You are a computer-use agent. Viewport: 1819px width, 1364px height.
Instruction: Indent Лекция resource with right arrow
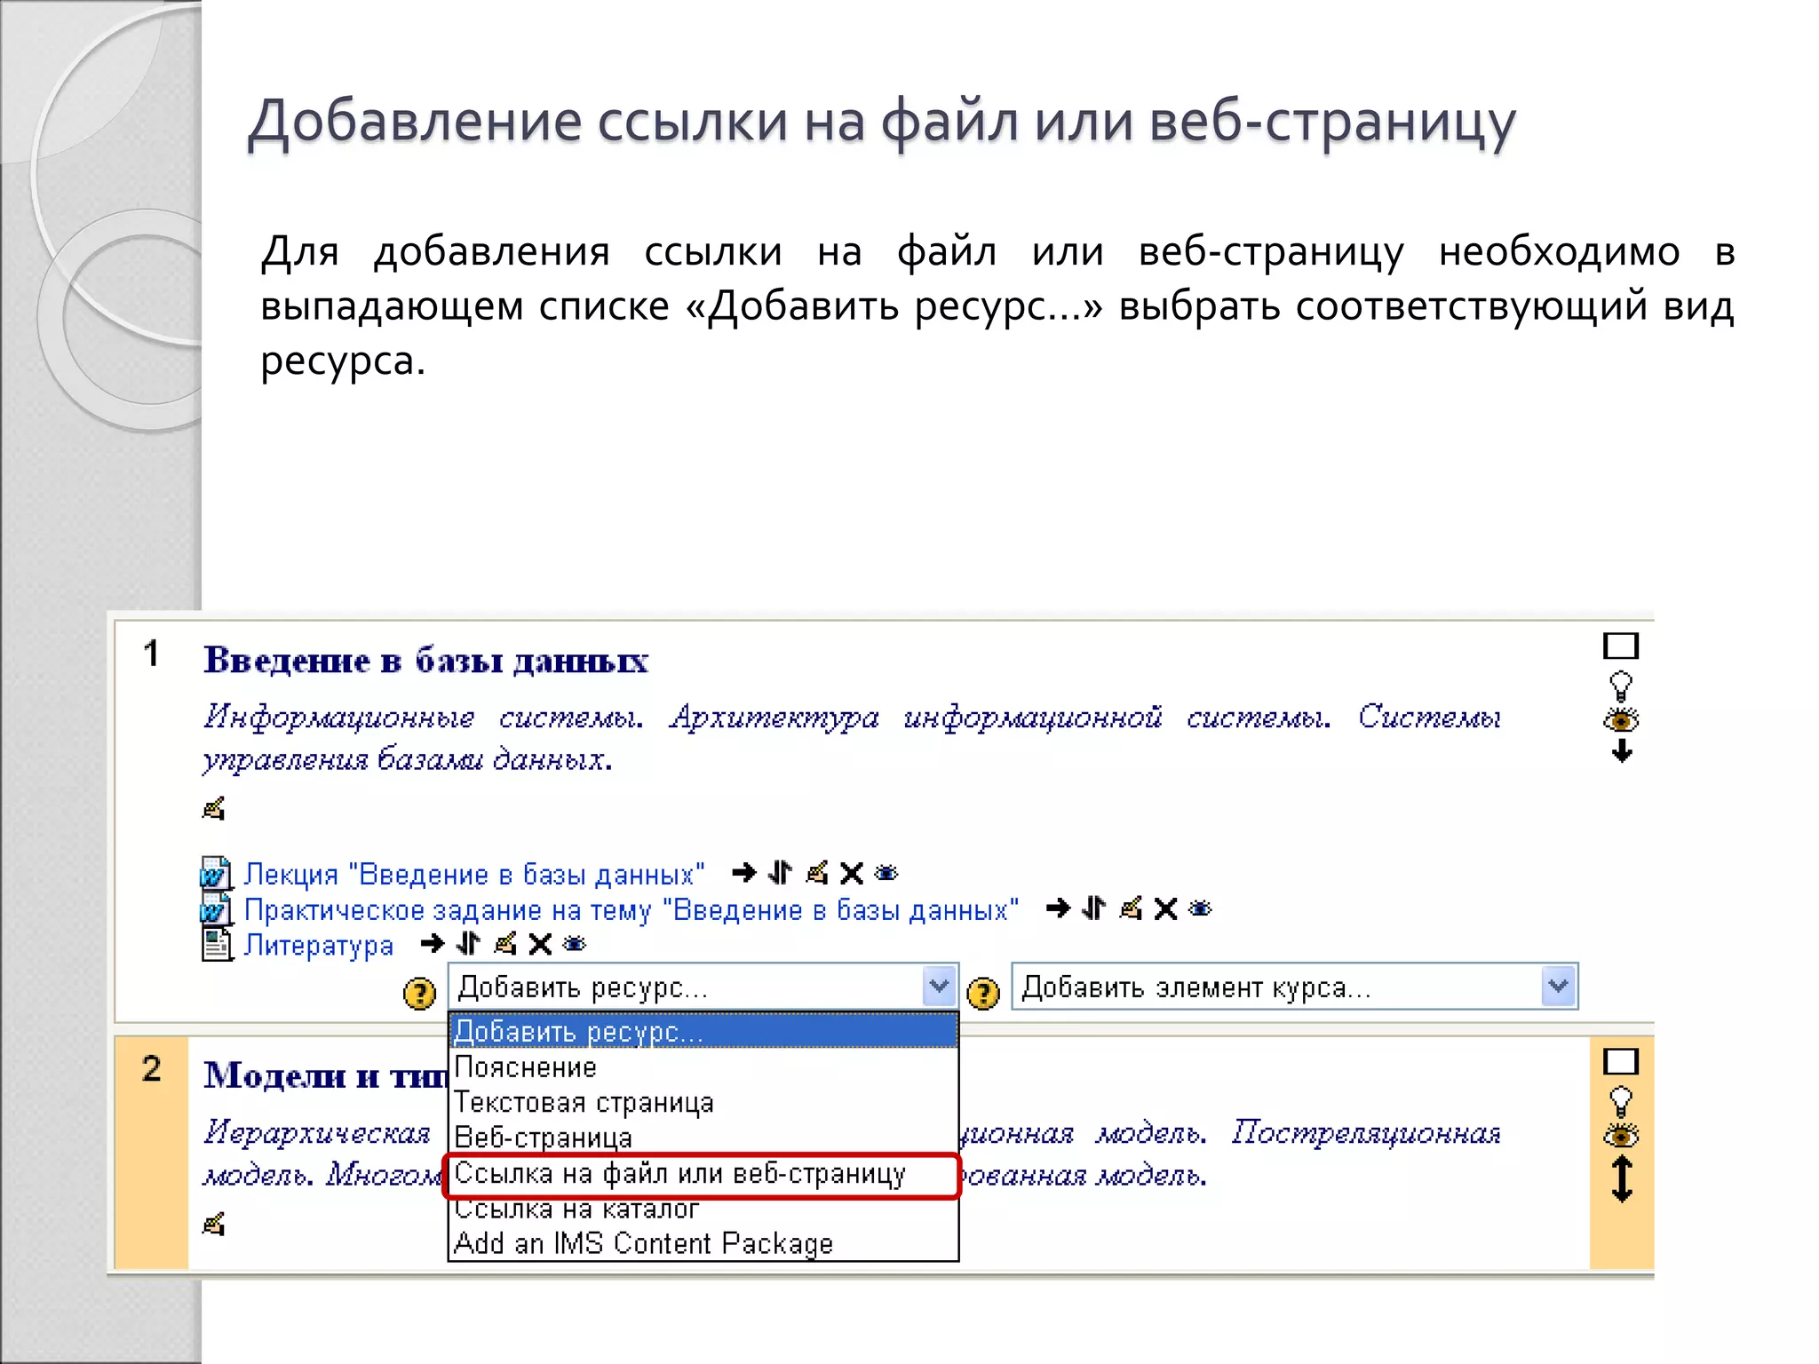(744, 874)
